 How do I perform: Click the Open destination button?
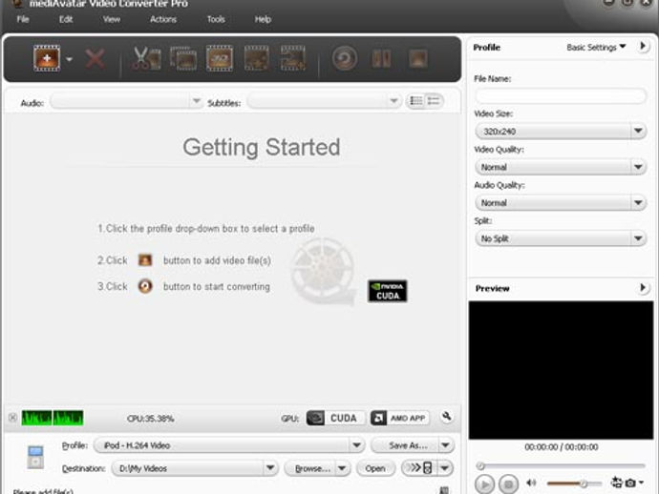coord(375,468)
